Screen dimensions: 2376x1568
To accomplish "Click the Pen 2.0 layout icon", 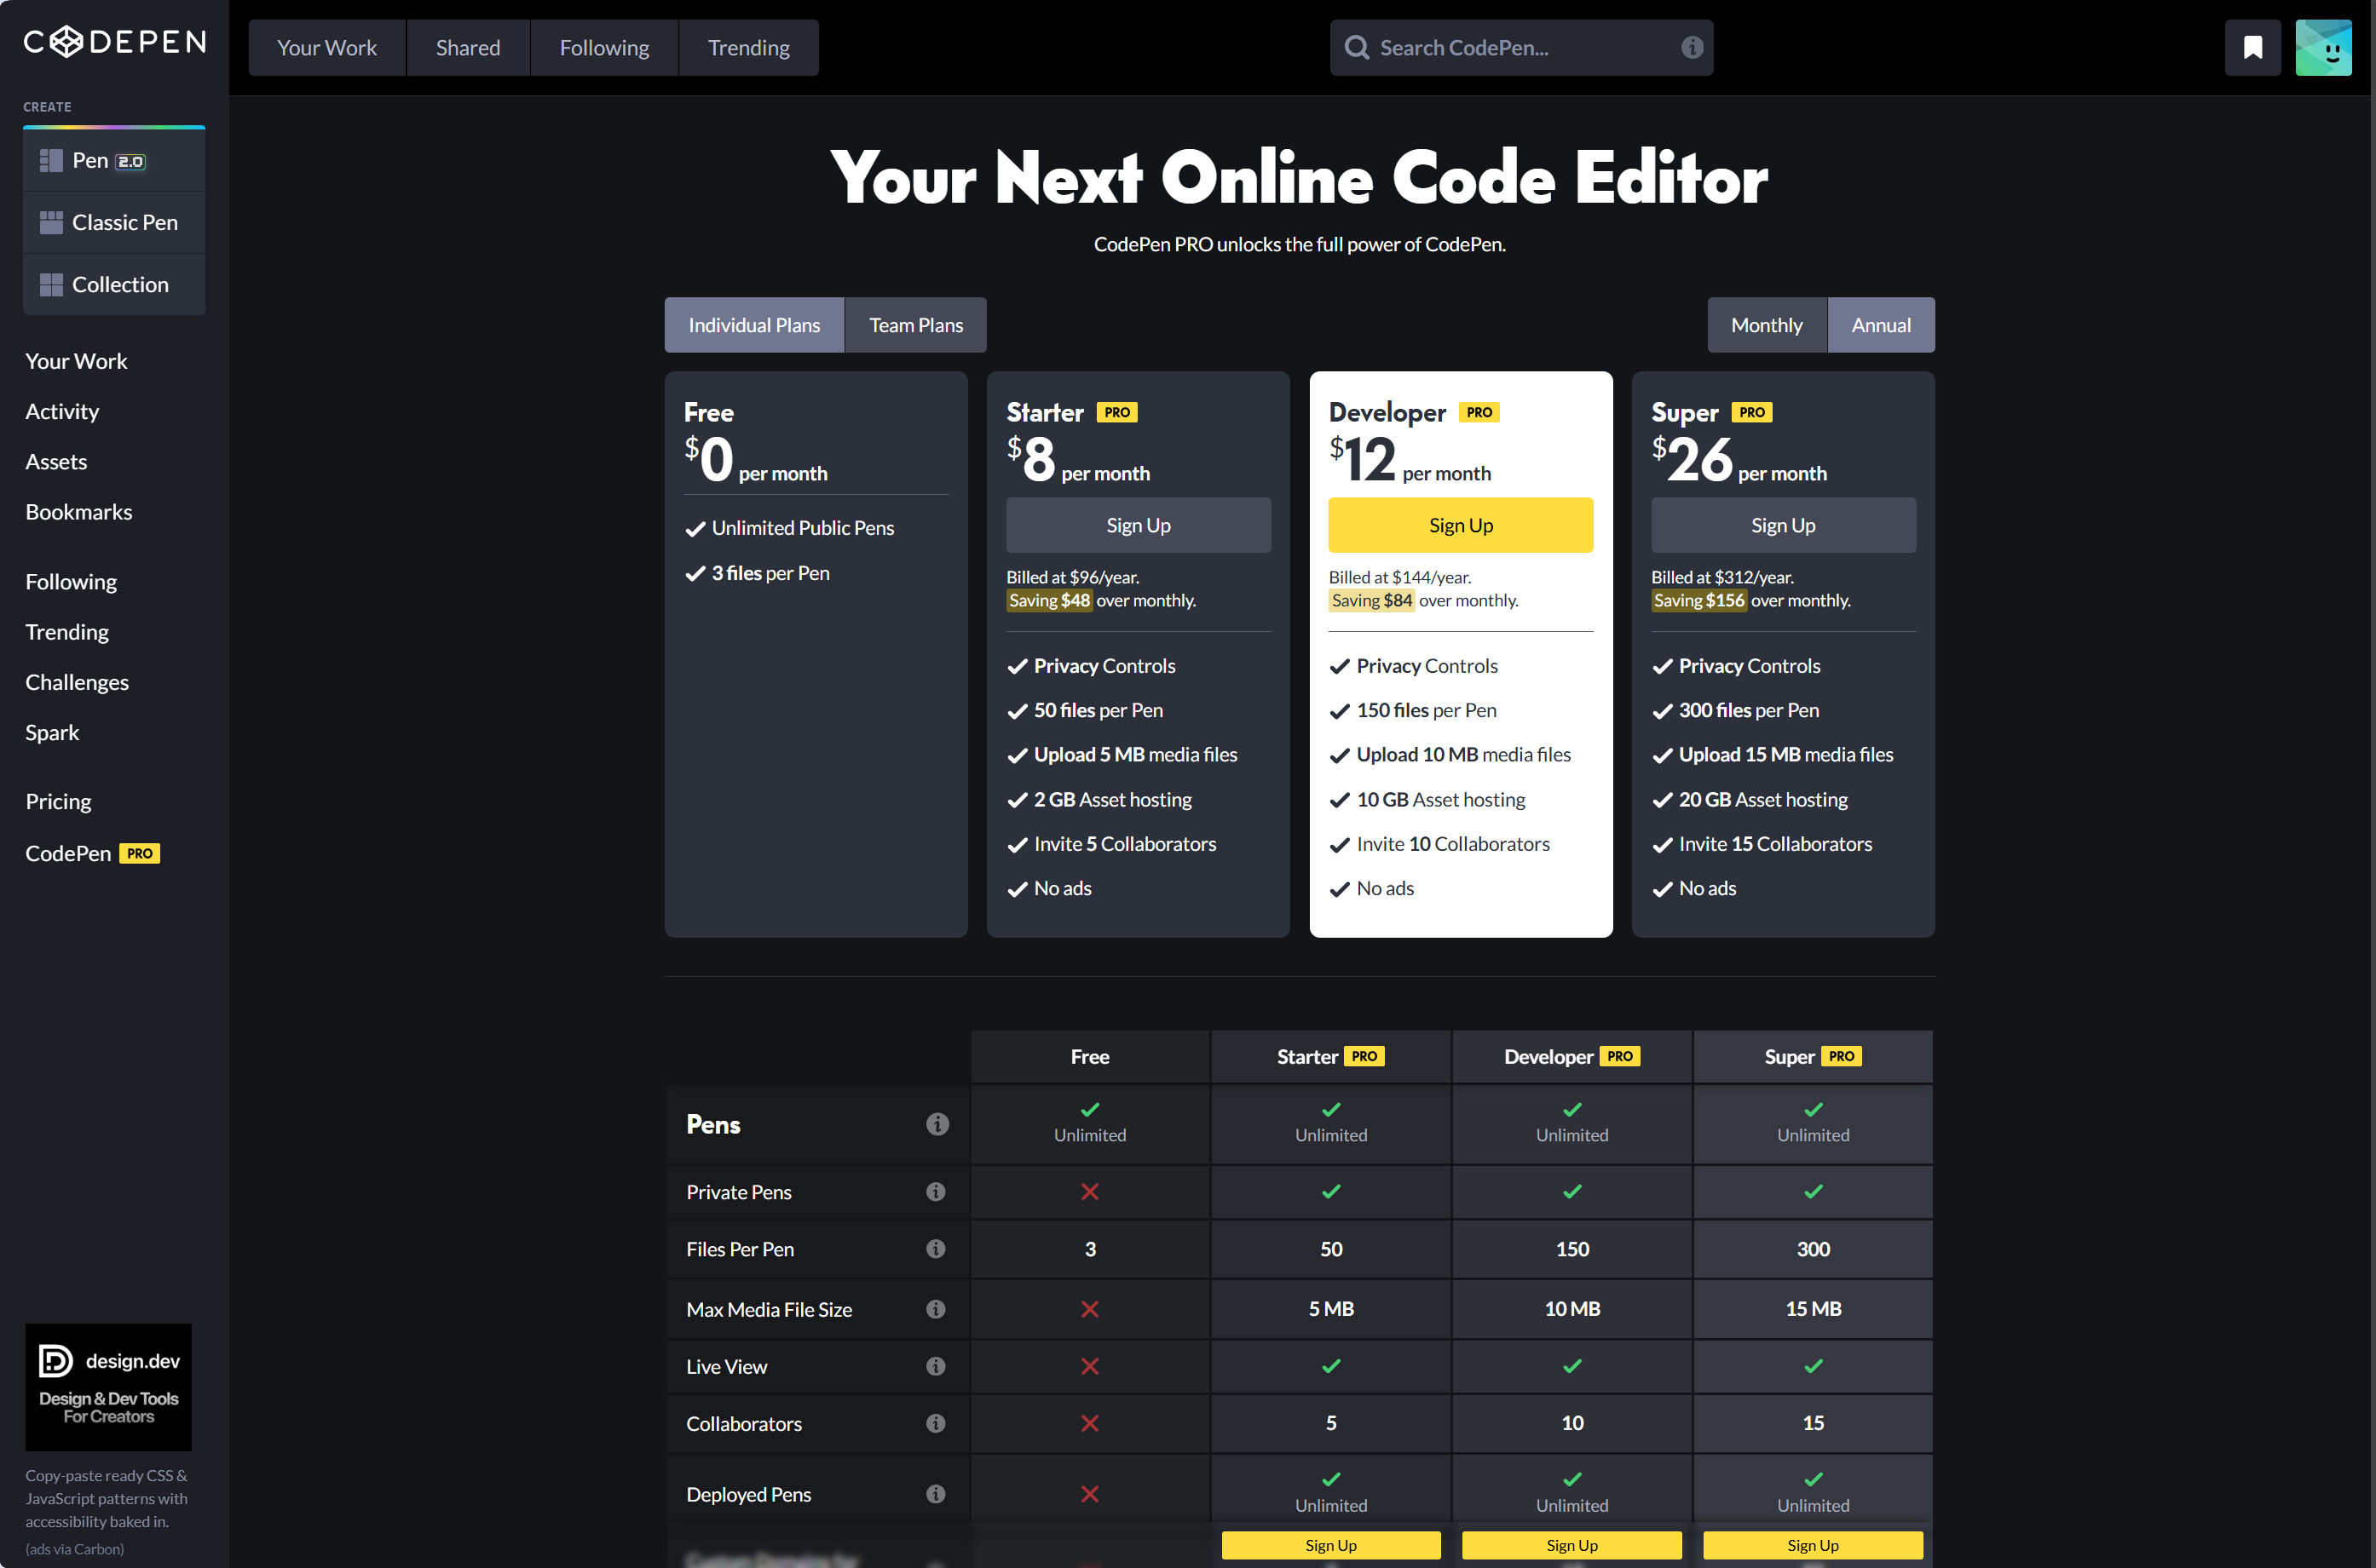I will [x=51, y=160].
